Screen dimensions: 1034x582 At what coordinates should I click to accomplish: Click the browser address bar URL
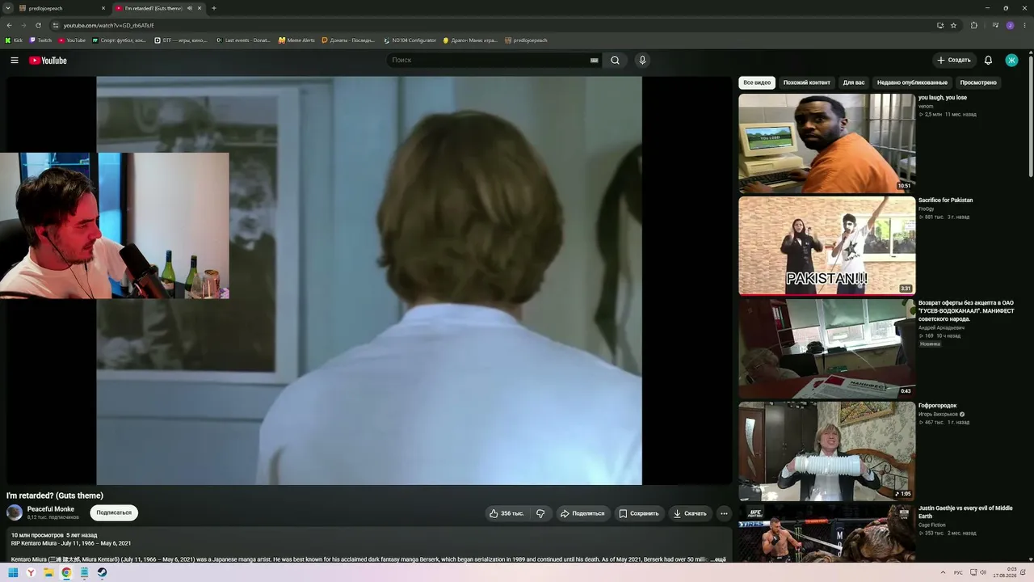pyautogui.click(x=109, y=25)
